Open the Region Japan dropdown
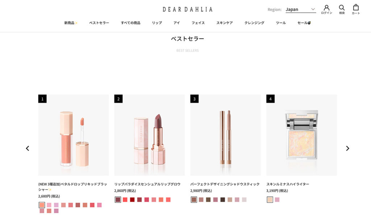 click(300, 9)
